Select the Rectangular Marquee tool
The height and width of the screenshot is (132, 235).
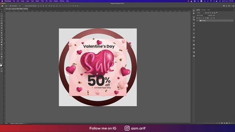(x=1, y=14)
